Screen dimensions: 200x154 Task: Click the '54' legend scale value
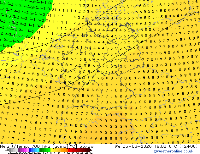(x=91, y=153)
